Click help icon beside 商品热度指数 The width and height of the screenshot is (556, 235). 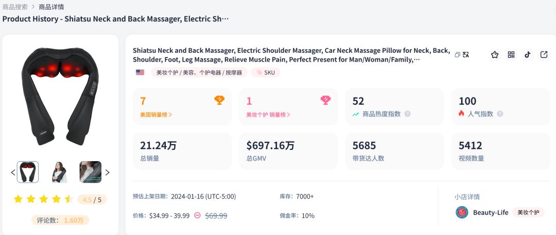(x=407, y=114)
